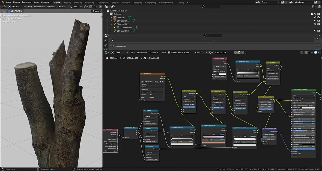The width and height of the screenshot is (322, 171).
Task: Open the 'Слот 1' material slot dropdown
Action: coord(200,52)
